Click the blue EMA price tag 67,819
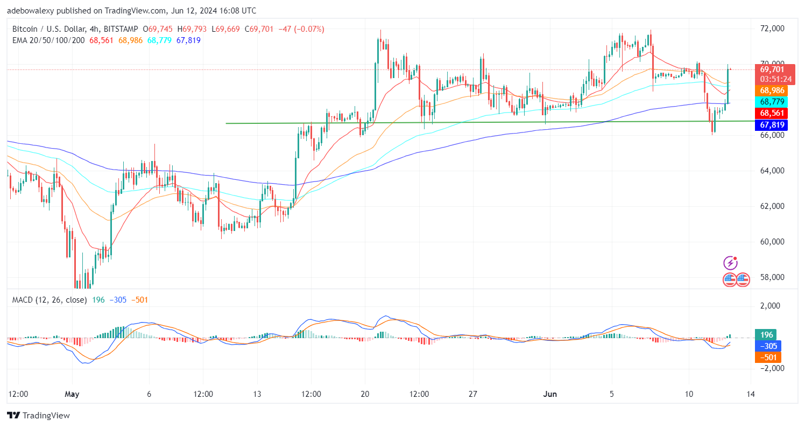 point(772,124)
